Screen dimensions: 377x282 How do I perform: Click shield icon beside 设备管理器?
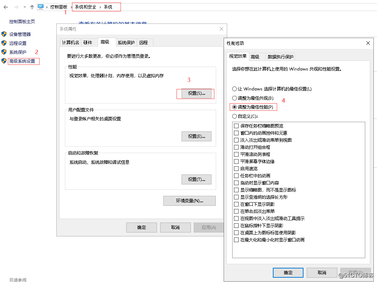click(x=4, y=34)
